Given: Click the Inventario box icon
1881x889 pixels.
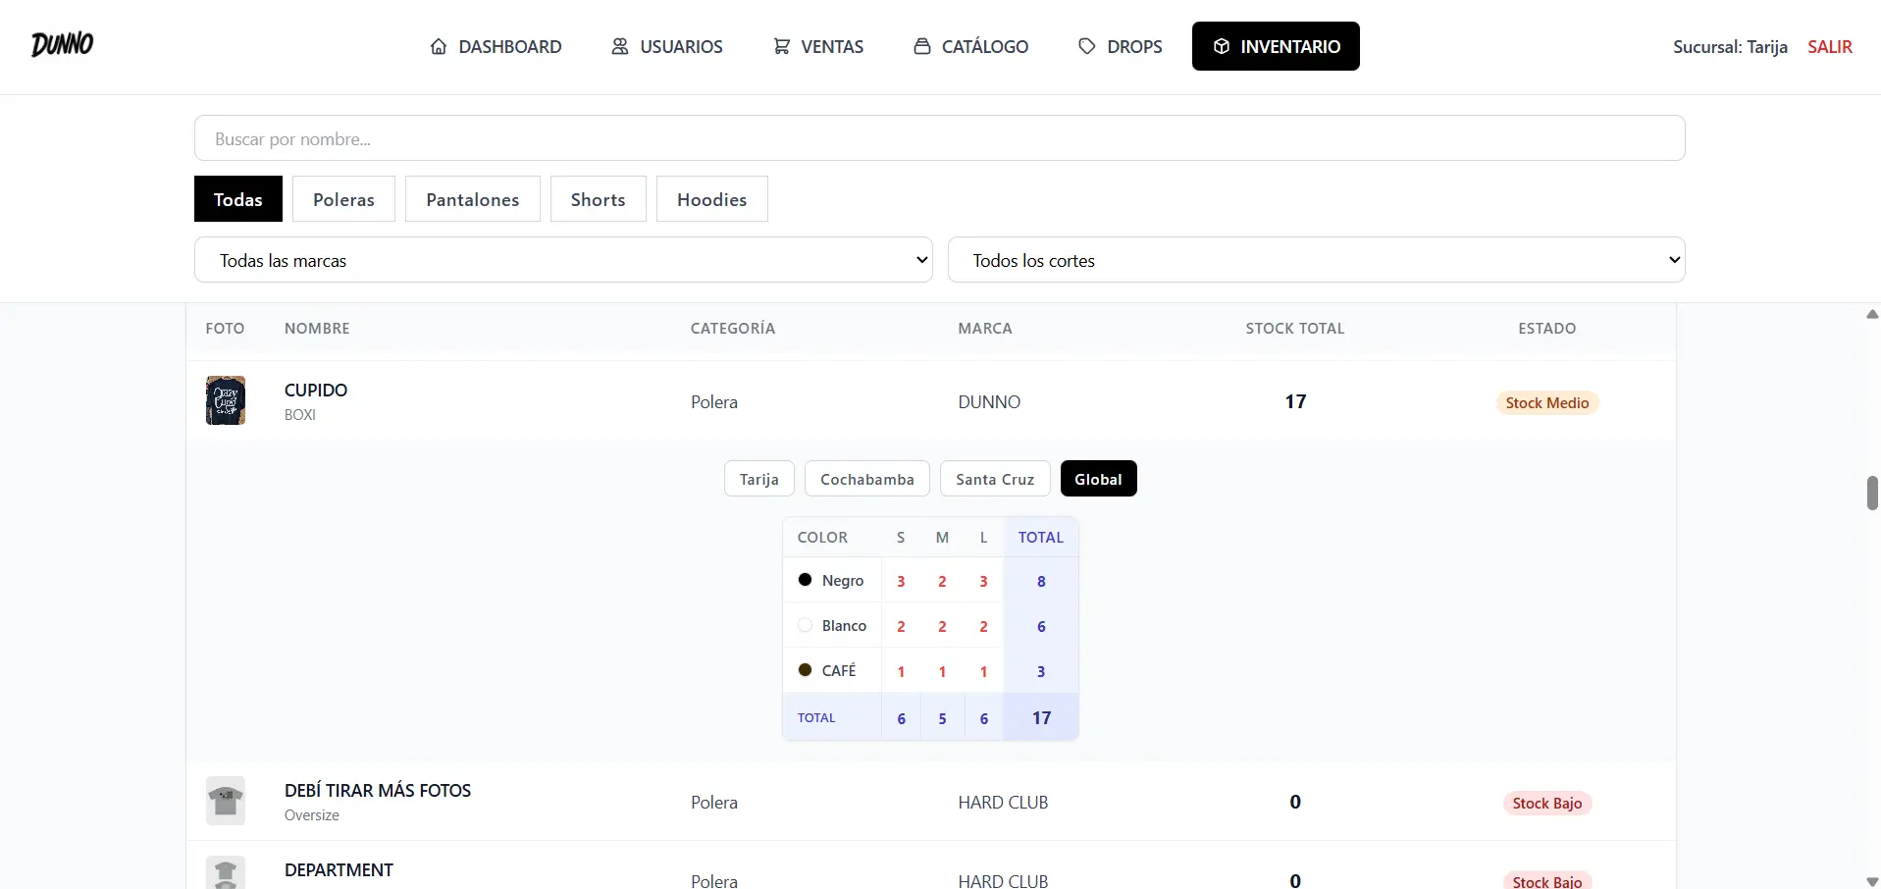Looking at the screenshot, I should (x=1221, y=46).
